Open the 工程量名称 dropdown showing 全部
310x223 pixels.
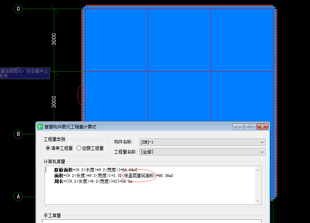click(261, 151)
